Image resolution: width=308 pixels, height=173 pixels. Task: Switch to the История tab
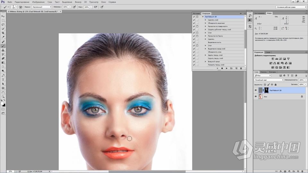click(x=196, y=13)
